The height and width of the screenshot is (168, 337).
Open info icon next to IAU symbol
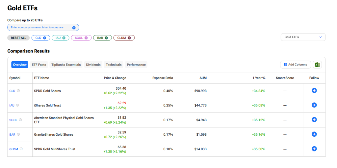click(x=17, y=105)
